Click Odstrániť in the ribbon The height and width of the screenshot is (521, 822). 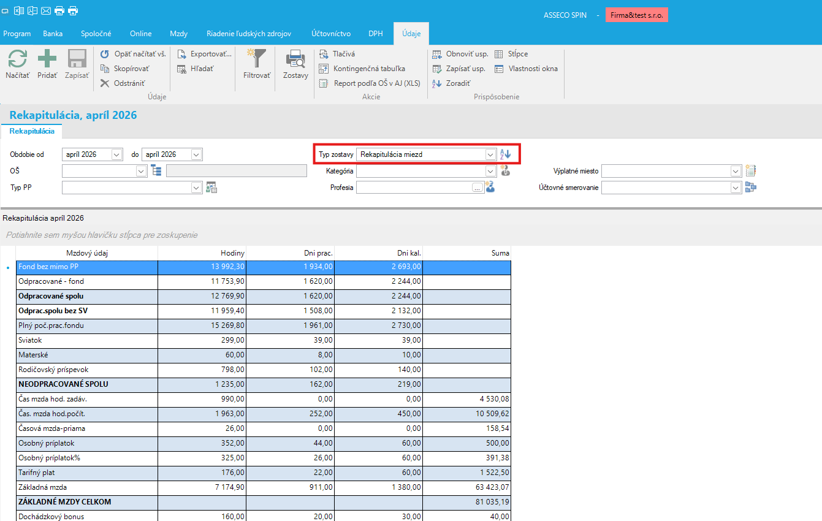coord(123,83)
